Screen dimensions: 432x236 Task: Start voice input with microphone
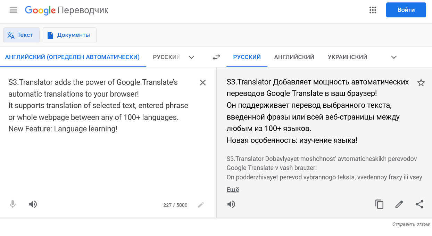pyautogui.click(x=13, y=204)
